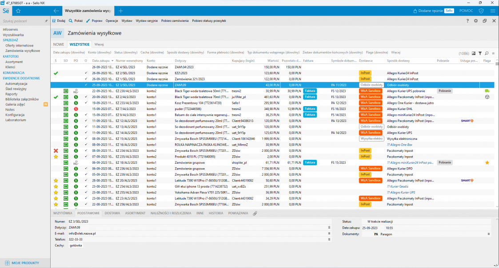Click the magnifier icon beside the funnel
This screenshot has height=268, width=499.
coord(487,53)
